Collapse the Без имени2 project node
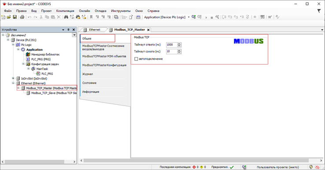The height and width of the screenshot is (170, 325). (3, 35)
